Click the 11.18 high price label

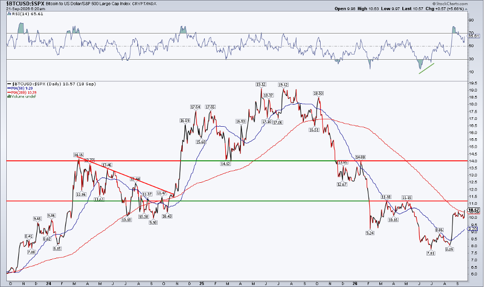(386, 197)
